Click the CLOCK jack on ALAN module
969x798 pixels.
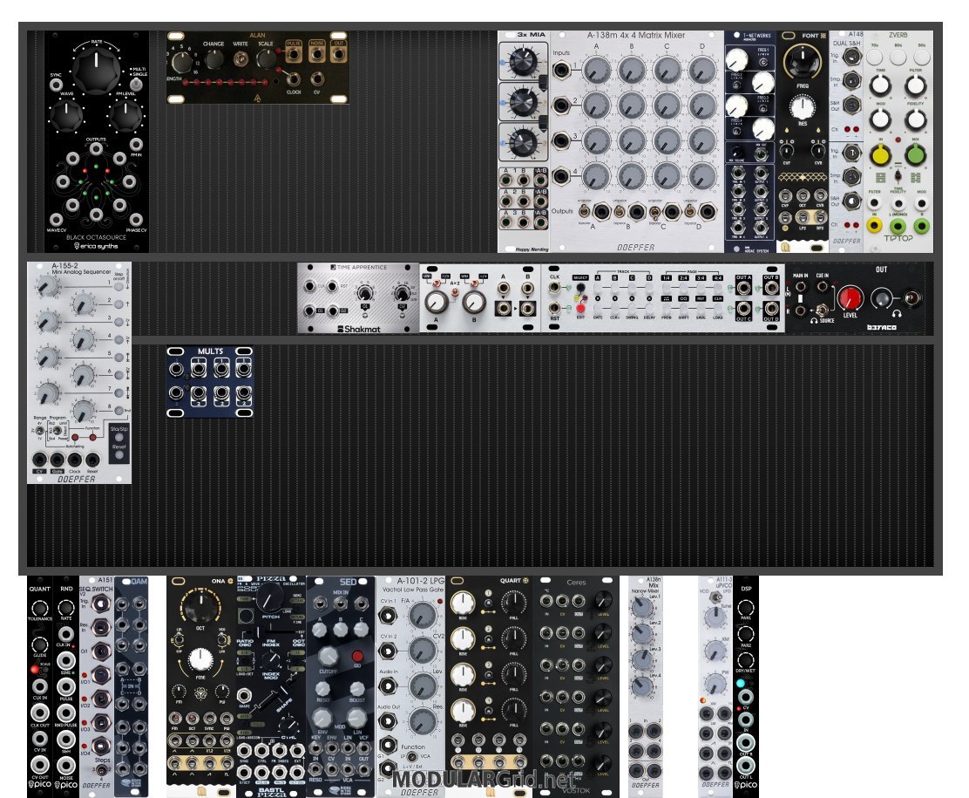click(x=294, y=79)
